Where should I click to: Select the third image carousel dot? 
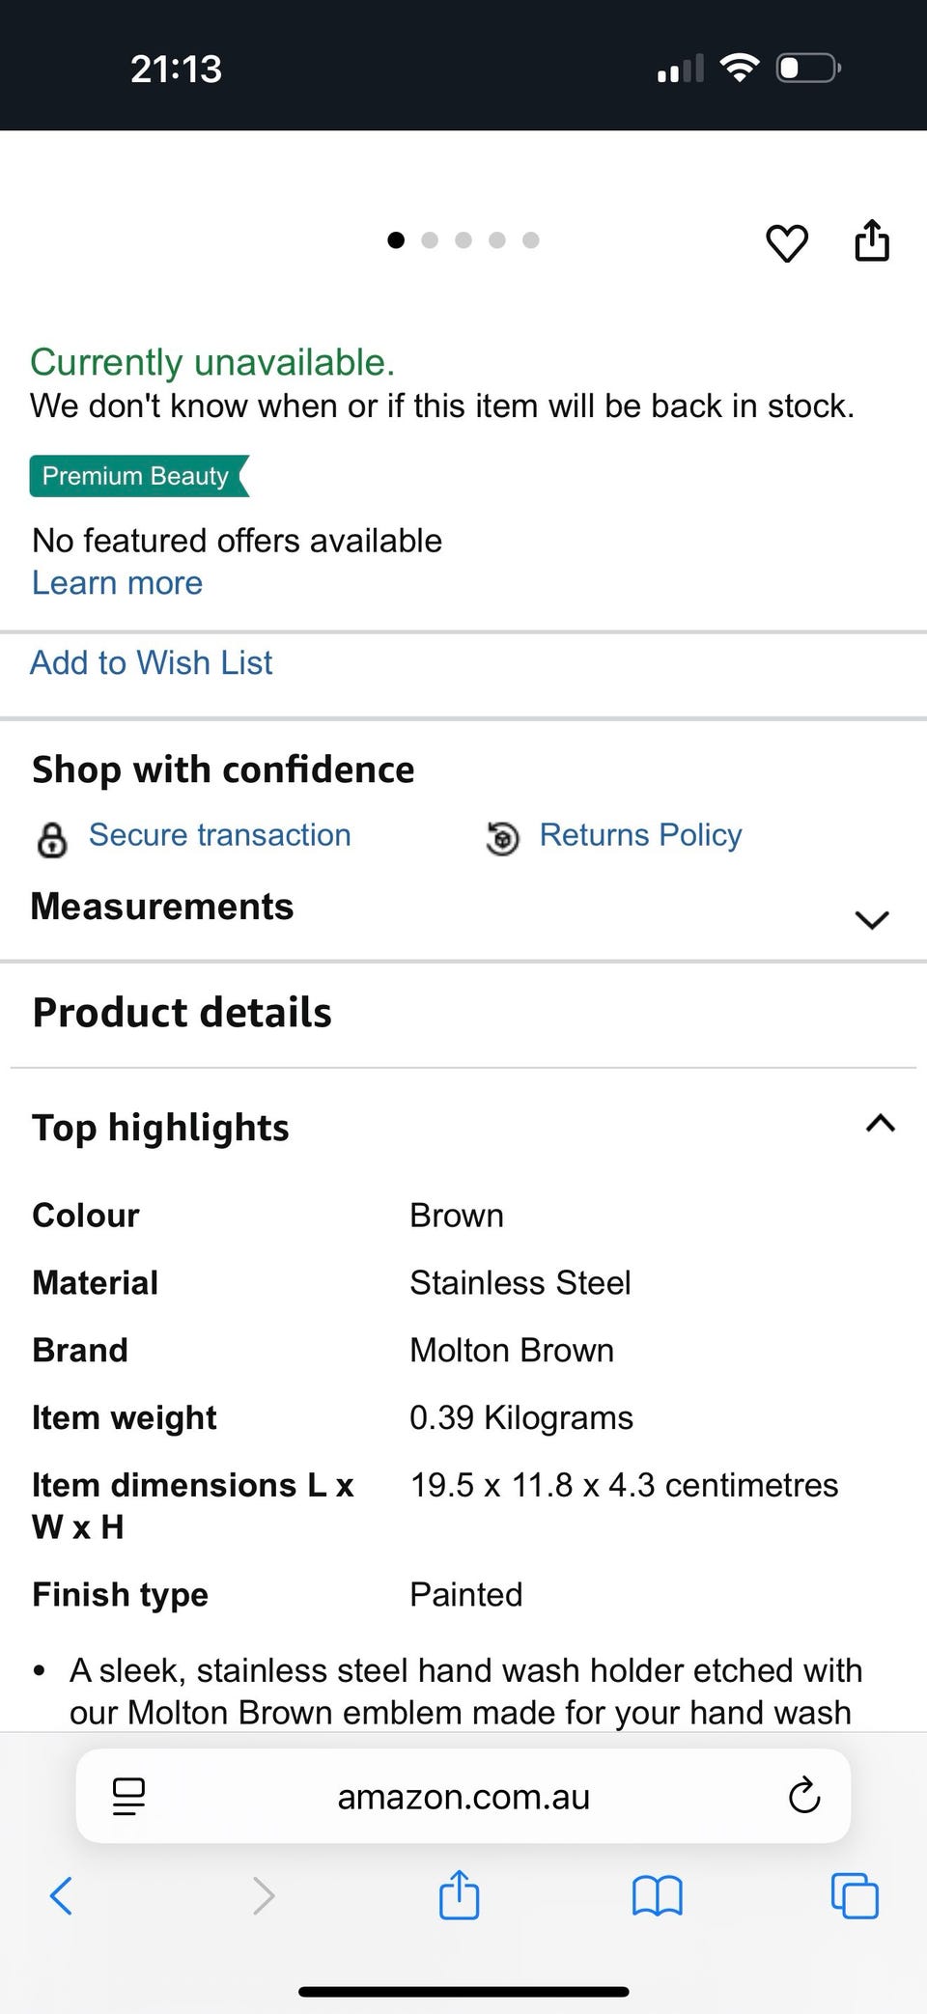click(463, 240)
